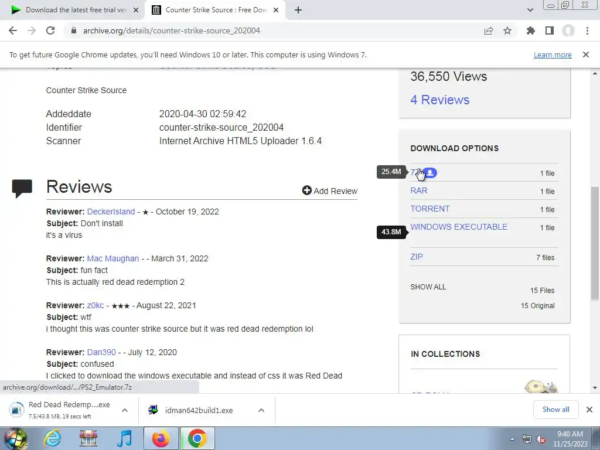Toggle the Chrome side panel icon
Image resolution: width=600 pixels, height=450 pixels.
(550, 30)
